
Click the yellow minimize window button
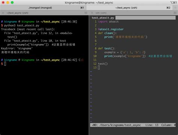click(8, 3)
